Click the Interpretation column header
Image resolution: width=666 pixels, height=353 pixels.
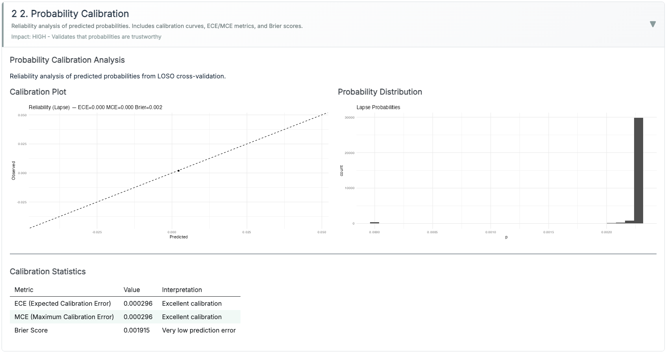coord(182,290)
